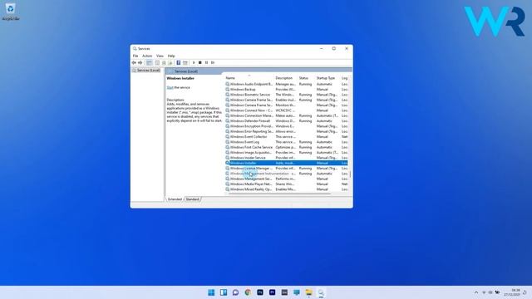
Task: Switch to the Extended tab
Action: click(x=175, y=199)
